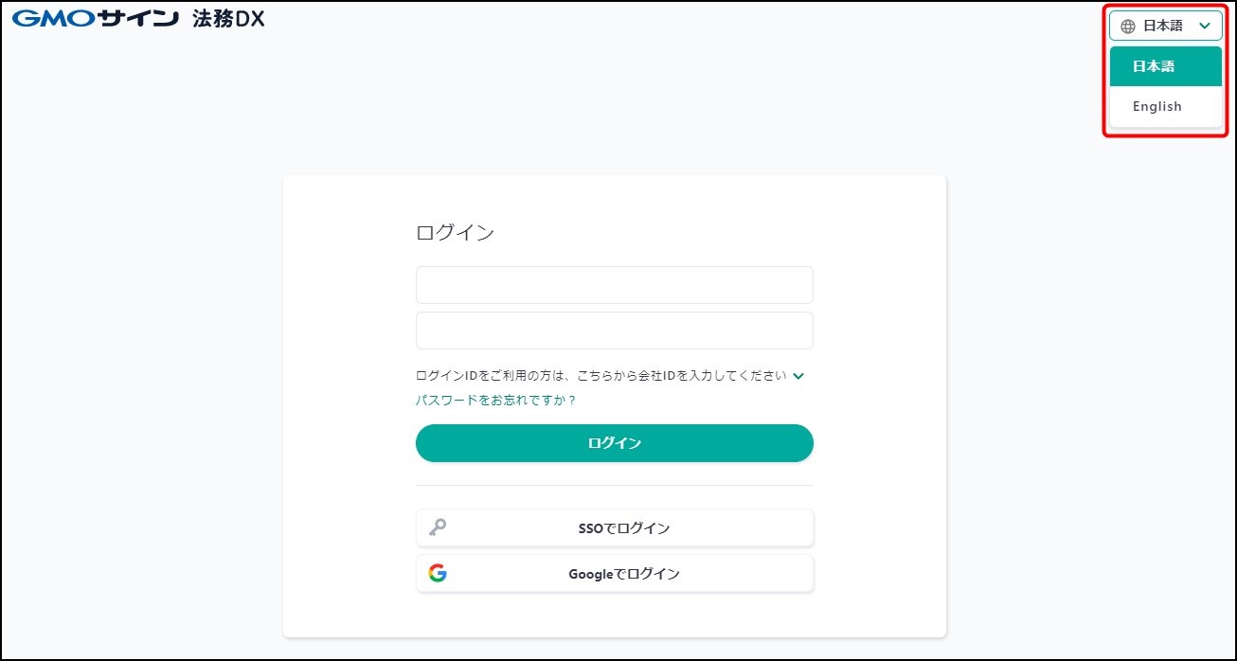Expand company ID section with green chevron

pos(798,376)
